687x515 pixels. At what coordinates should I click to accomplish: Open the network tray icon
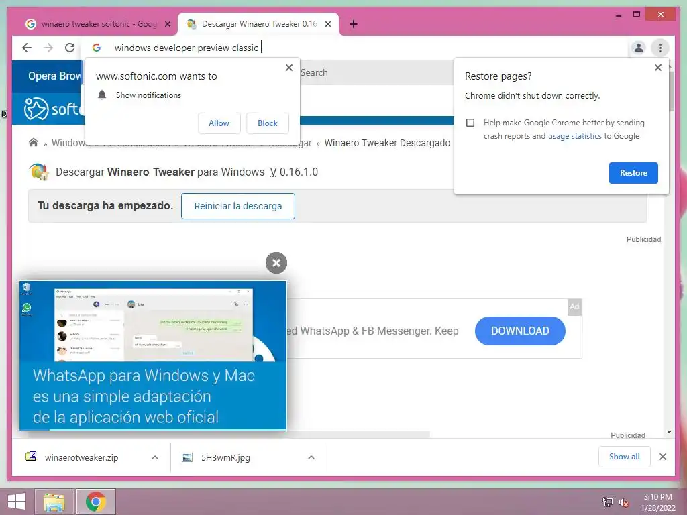pos(607,502)
